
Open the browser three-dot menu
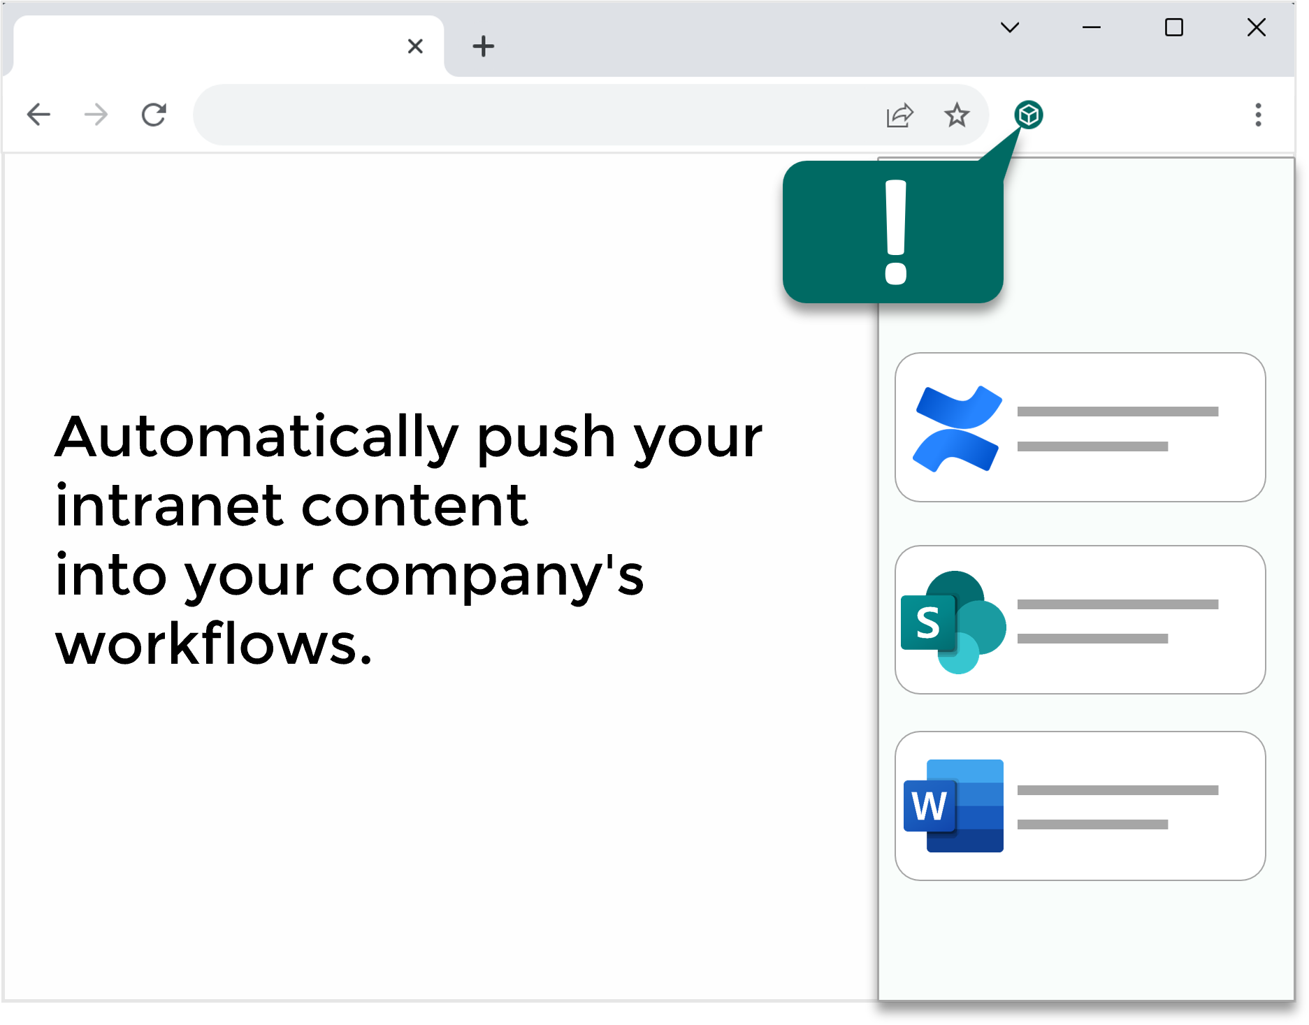point(1258,115)
